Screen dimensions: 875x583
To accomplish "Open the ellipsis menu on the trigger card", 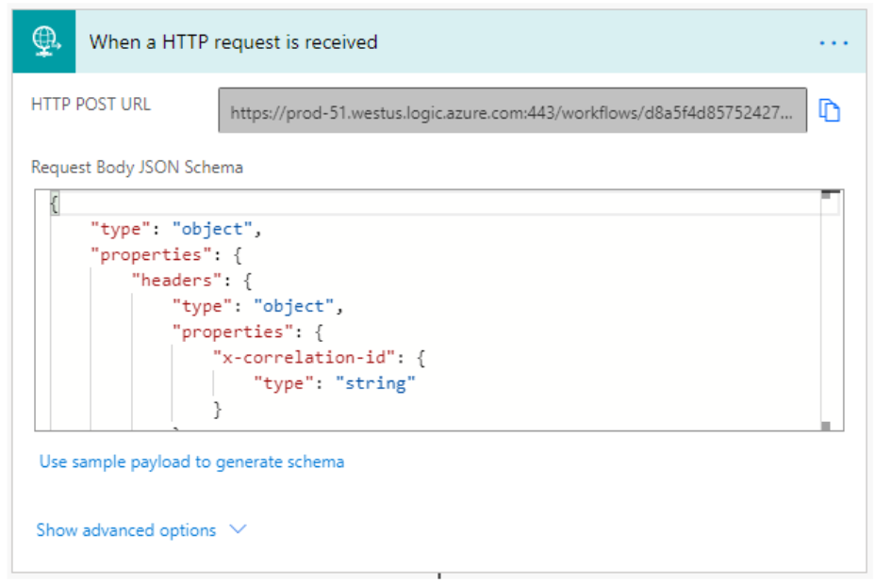I will coord(834,43).
